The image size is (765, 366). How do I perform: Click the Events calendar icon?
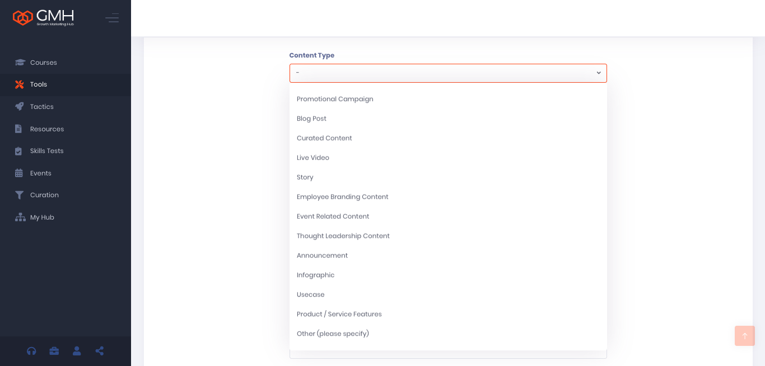[19, 173]
